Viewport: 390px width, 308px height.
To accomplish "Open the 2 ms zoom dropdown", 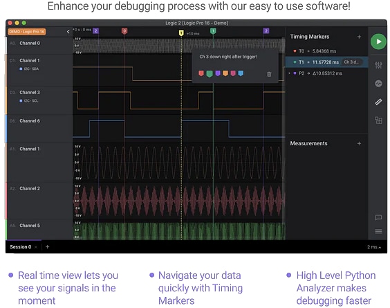I will (374, 247).
